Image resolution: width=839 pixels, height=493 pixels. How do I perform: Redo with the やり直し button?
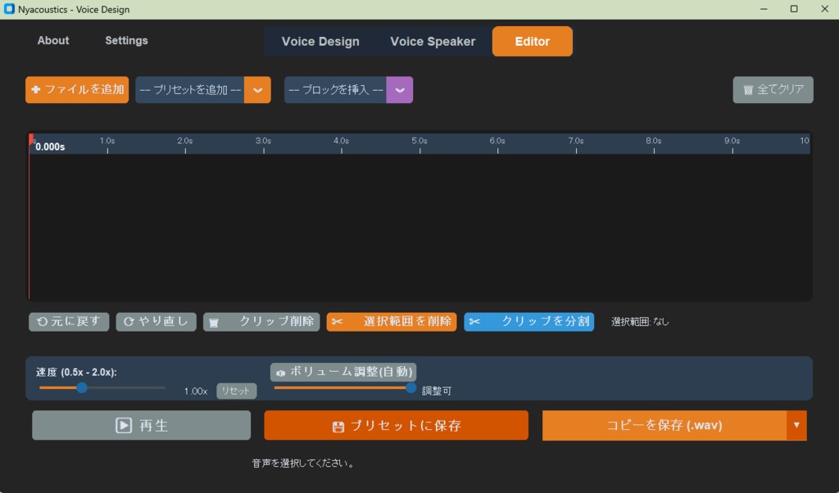(x=156, y=322)
